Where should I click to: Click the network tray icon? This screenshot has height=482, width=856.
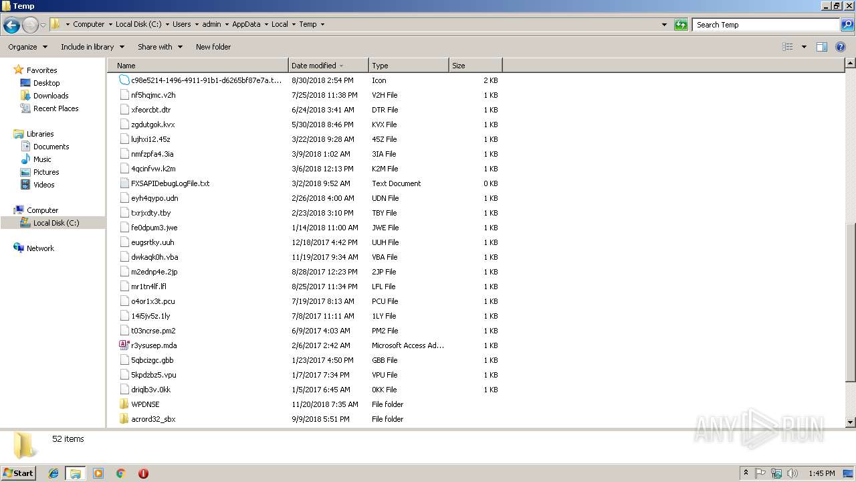coord(776,473)
